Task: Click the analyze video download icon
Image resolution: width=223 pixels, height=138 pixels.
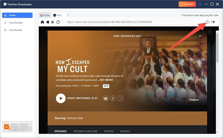Action: pos(207,22)
